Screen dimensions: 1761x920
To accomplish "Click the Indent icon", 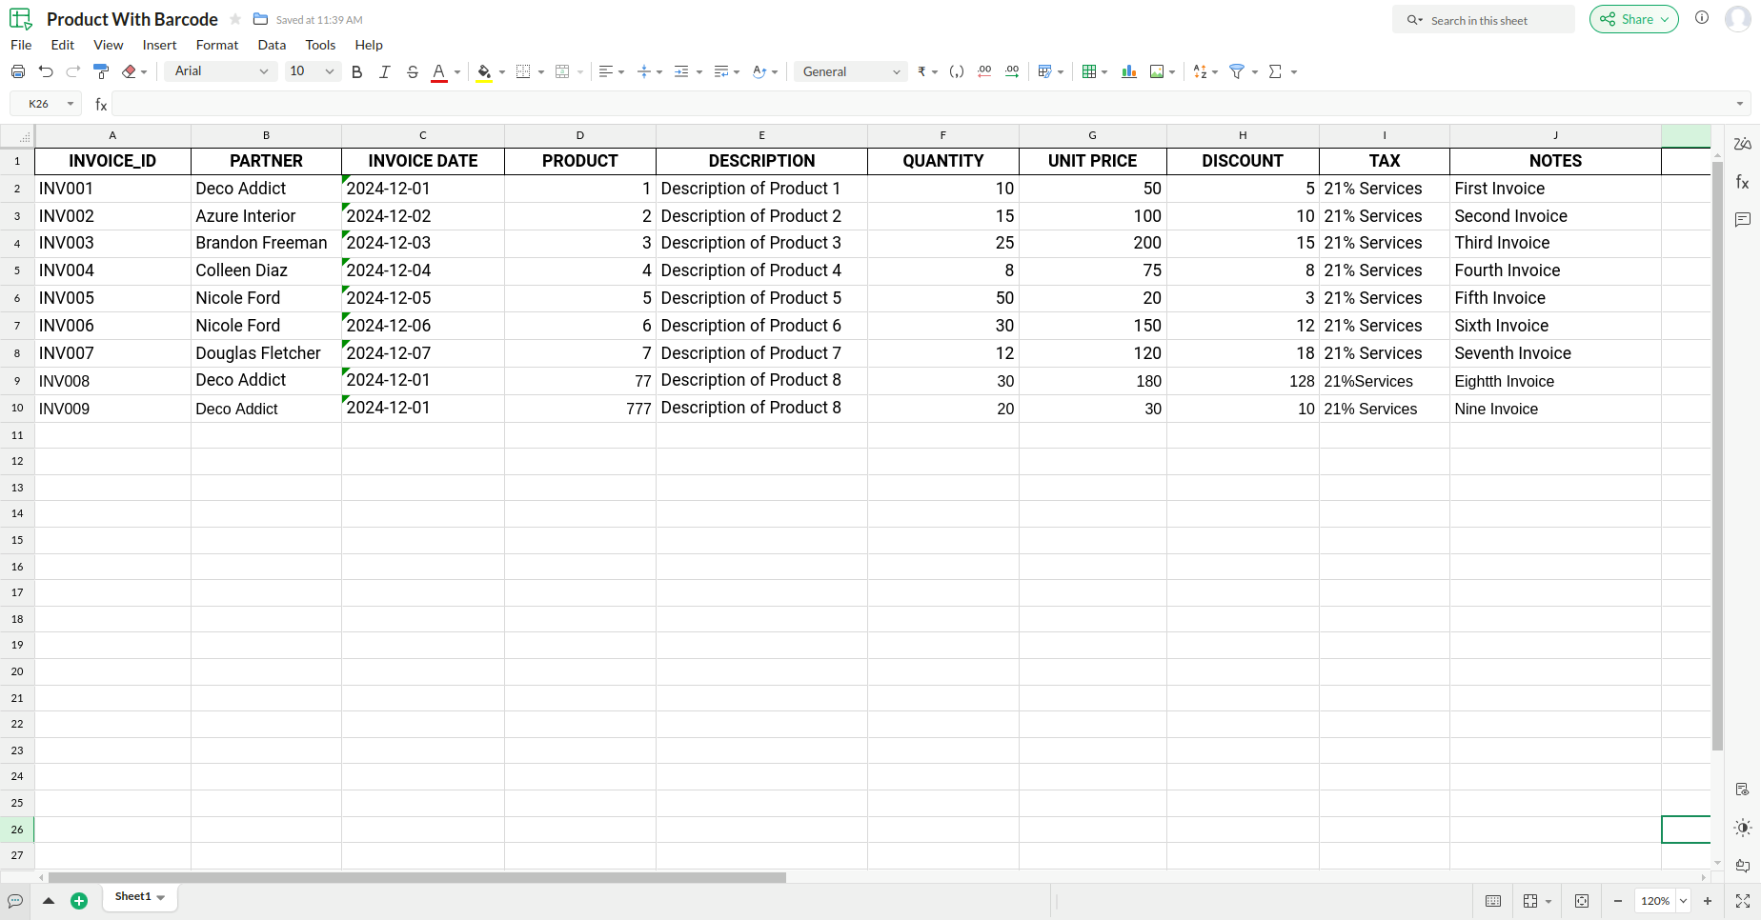I will point(681,71).
